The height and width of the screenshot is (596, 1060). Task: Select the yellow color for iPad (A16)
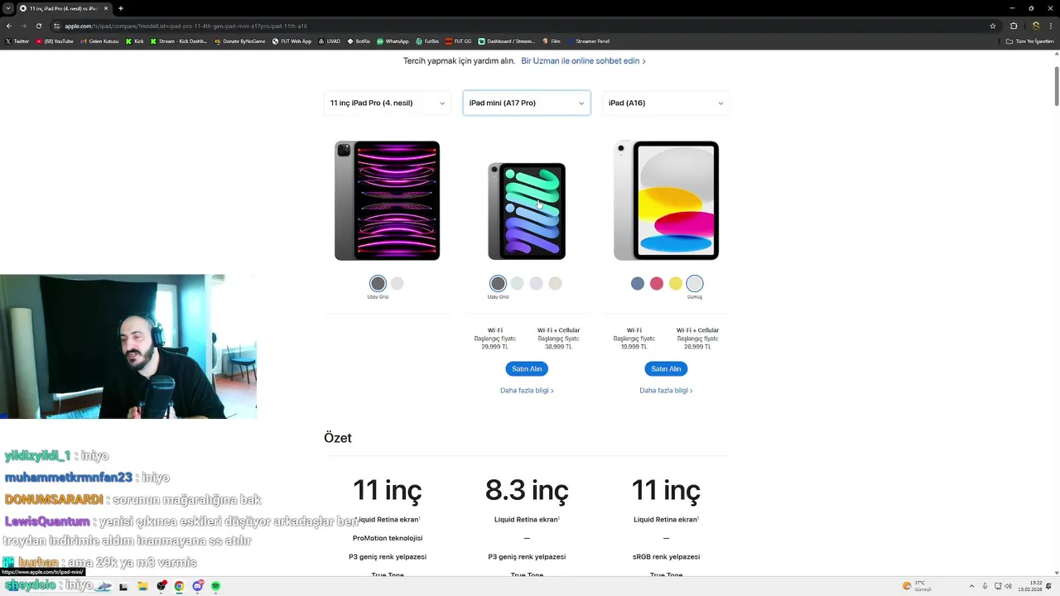676,283
